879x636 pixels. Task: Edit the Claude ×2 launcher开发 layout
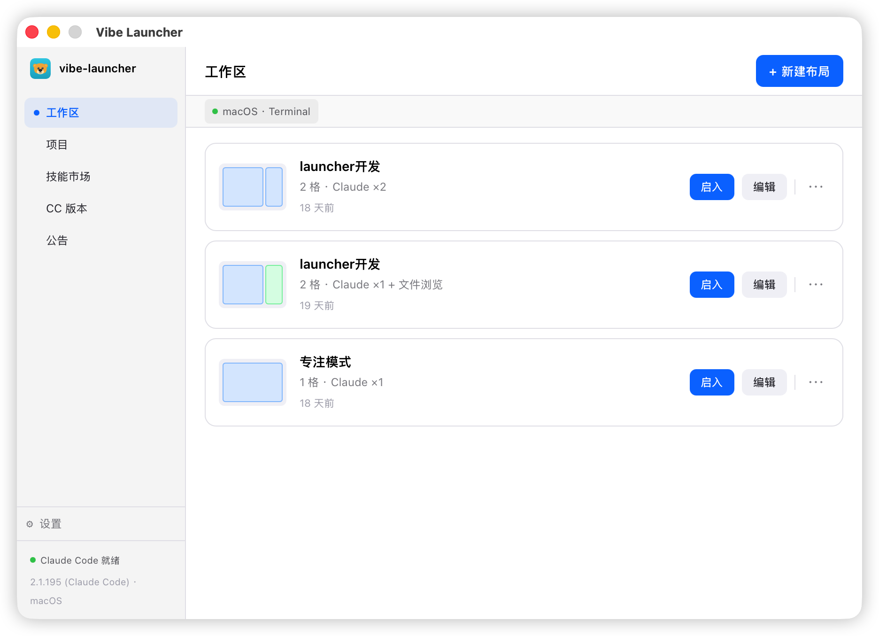(764, 187)
